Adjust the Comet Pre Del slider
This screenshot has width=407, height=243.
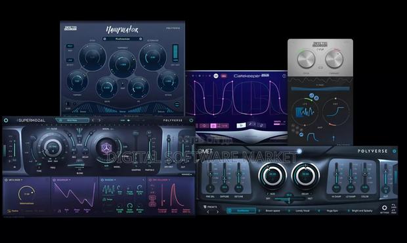coord(210,178)
